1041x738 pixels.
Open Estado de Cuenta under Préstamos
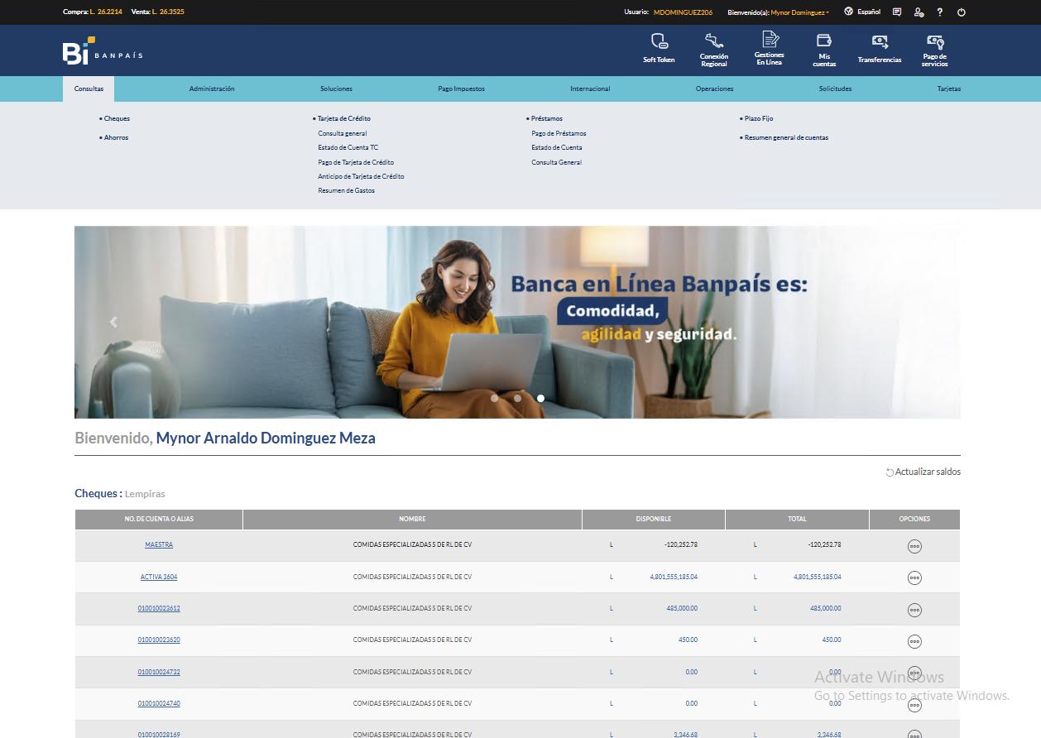click(557, 147)
